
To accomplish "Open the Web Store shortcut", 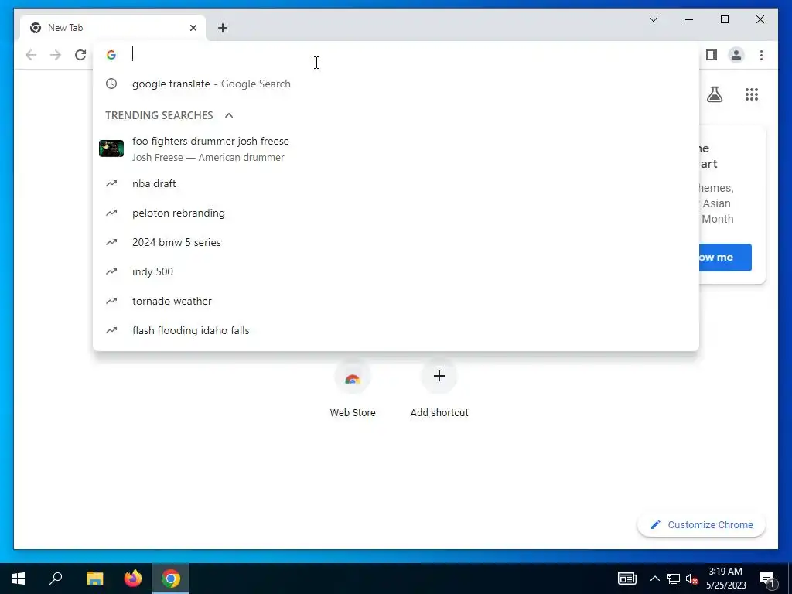I will (x=353, y=388).
